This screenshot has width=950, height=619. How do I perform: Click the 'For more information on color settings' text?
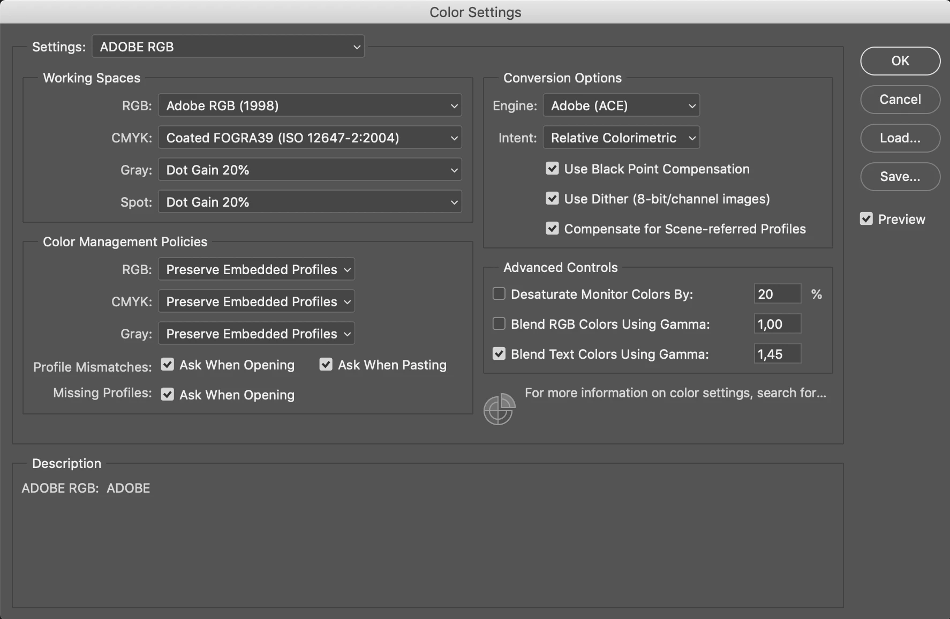pos(675,393)
